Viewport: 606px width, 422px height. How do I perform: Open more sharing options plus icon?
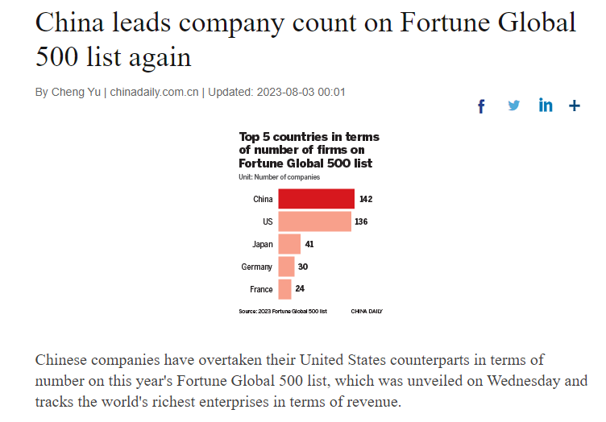(575, 105)
